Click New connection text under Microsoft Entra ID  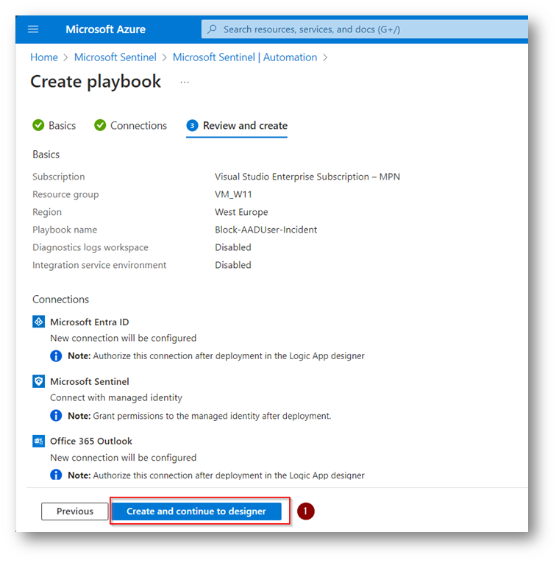pyautogui.click(x=123, y=338)
